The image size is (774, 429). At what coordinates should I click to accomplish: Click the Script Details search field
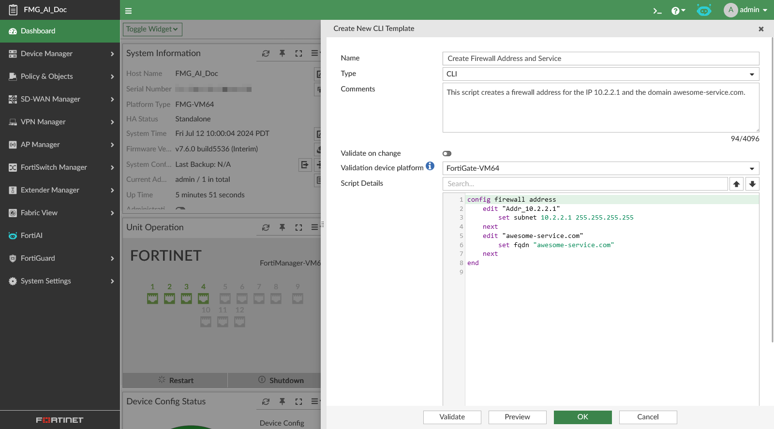[x=585, y=184]
